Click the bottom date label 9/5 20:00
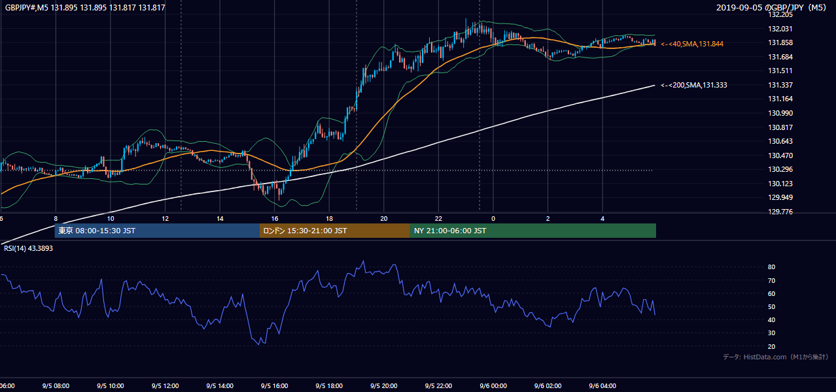The image size is (836, 392). [383, 386]
